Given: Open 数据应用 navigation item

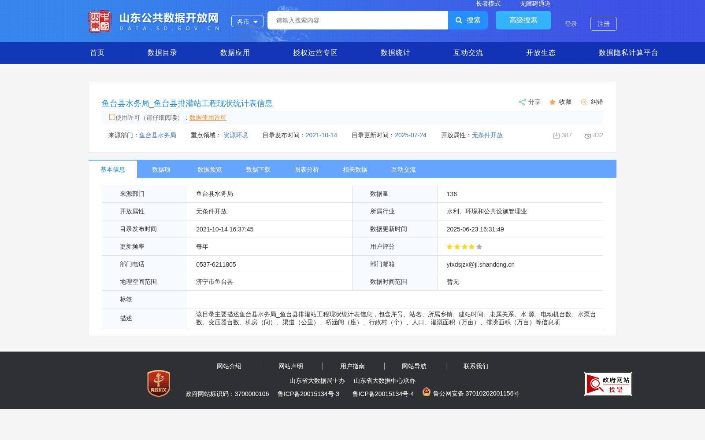Looking at the screenshot, I should tap(235, 53).
